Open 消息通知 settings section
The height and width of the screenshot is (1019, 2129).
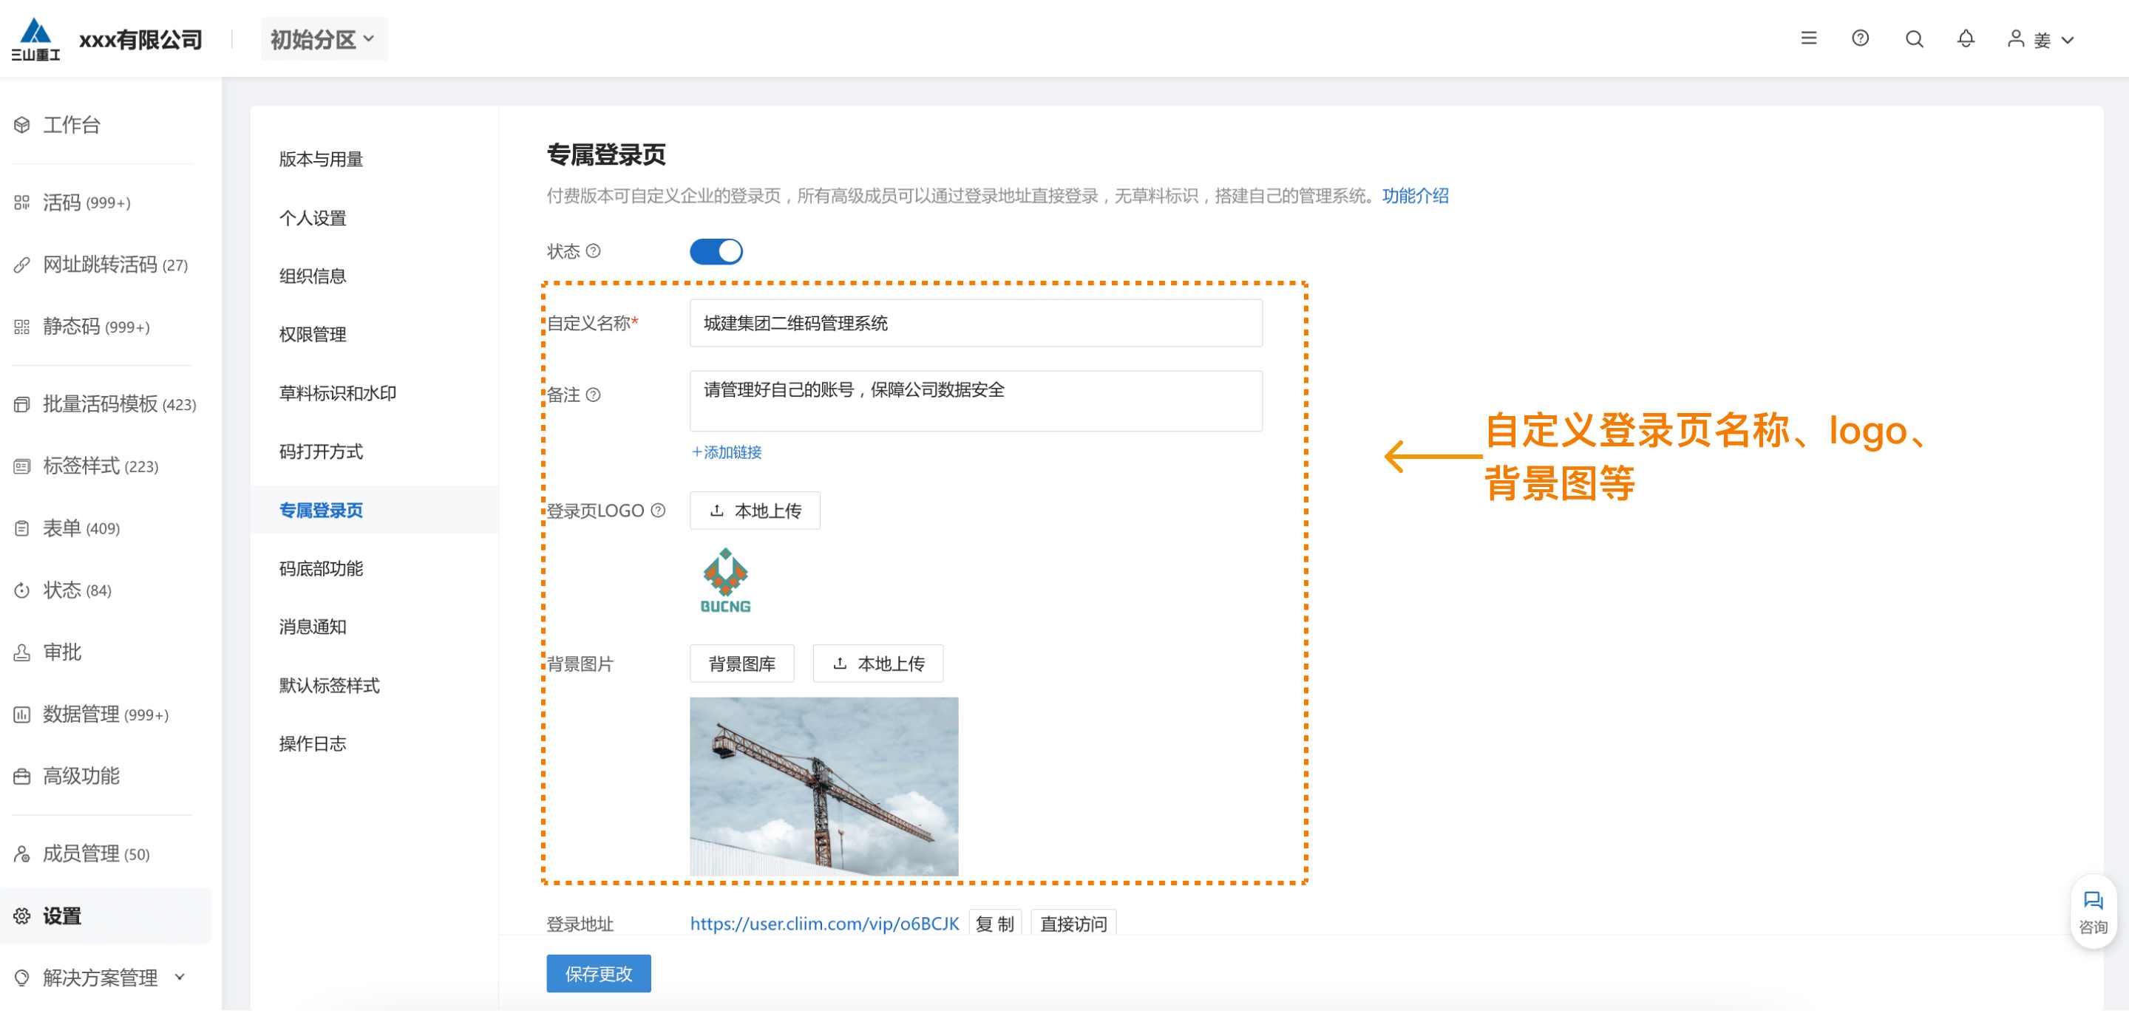[313, 627]
